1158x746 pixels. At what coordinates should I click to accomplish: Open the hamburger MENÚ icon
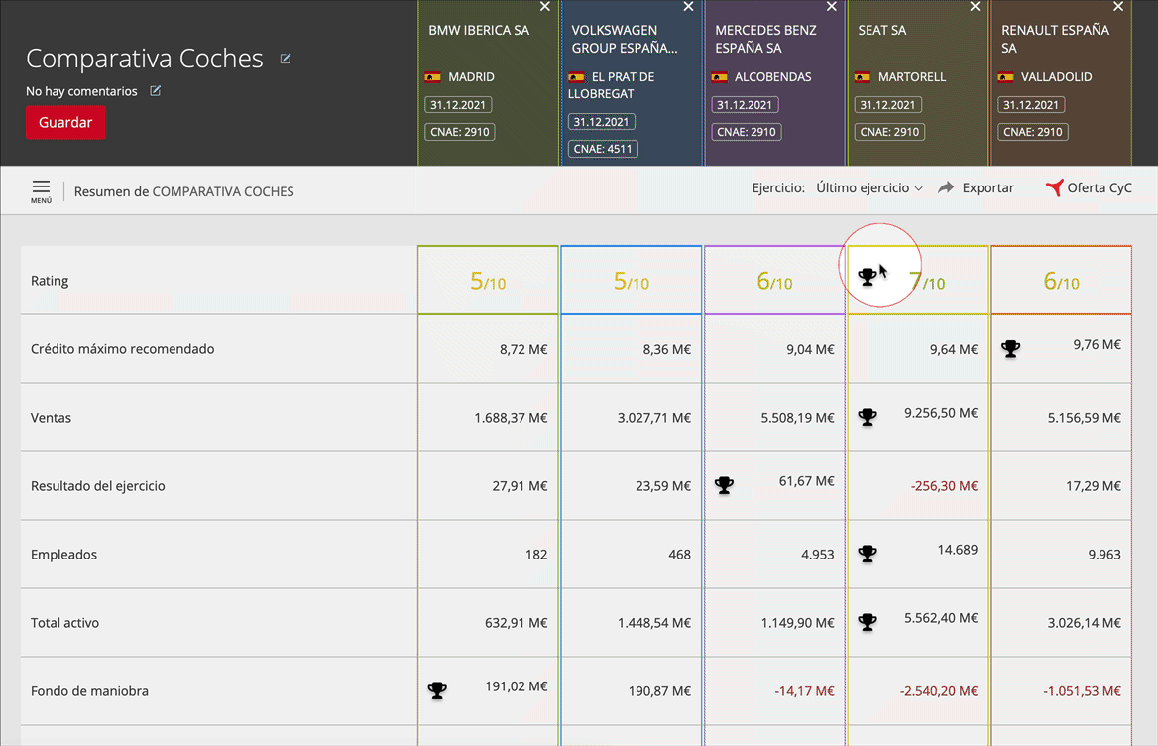click(42, 191)
